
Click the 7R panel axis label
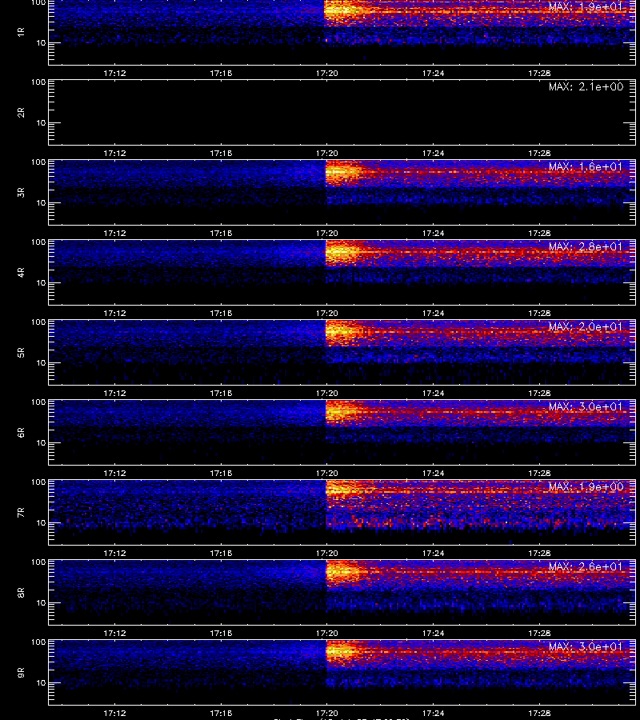21,513
